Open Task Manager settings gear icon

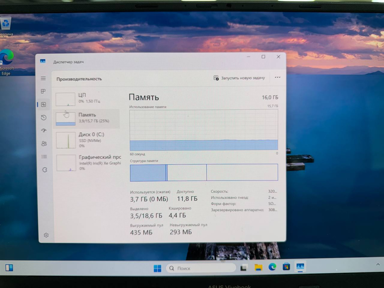pos(46,235)
